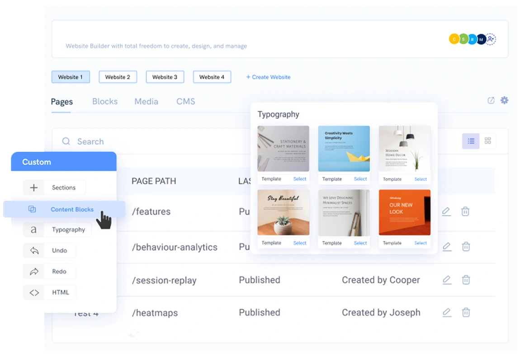Open the orange Our New Look thumbnail
Viewport: 520px width, 357px height.
point(404,212)
